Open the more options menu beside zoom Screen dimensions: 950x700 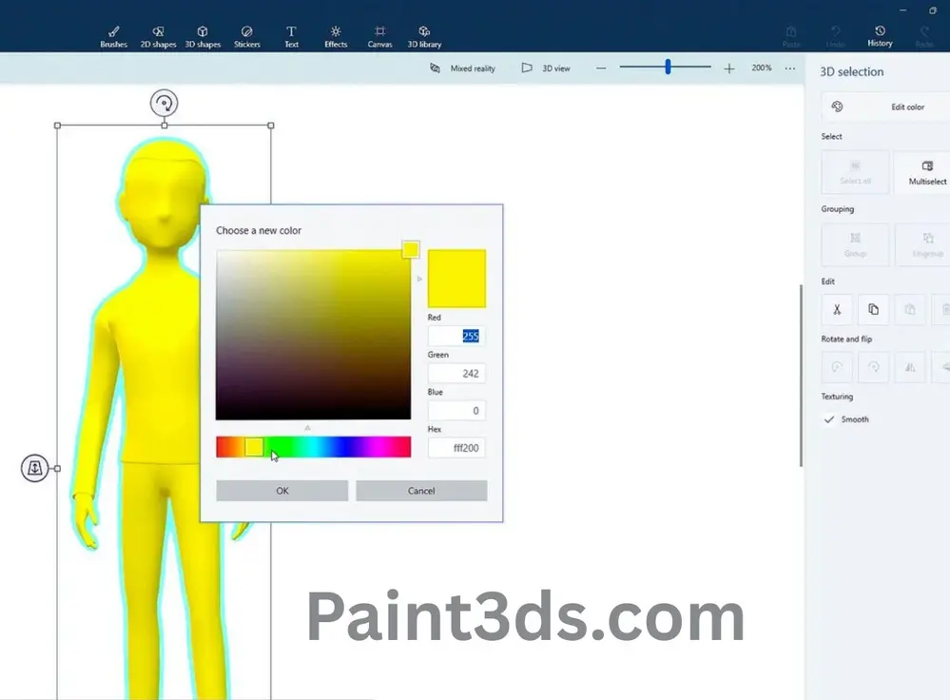point(790,68)
